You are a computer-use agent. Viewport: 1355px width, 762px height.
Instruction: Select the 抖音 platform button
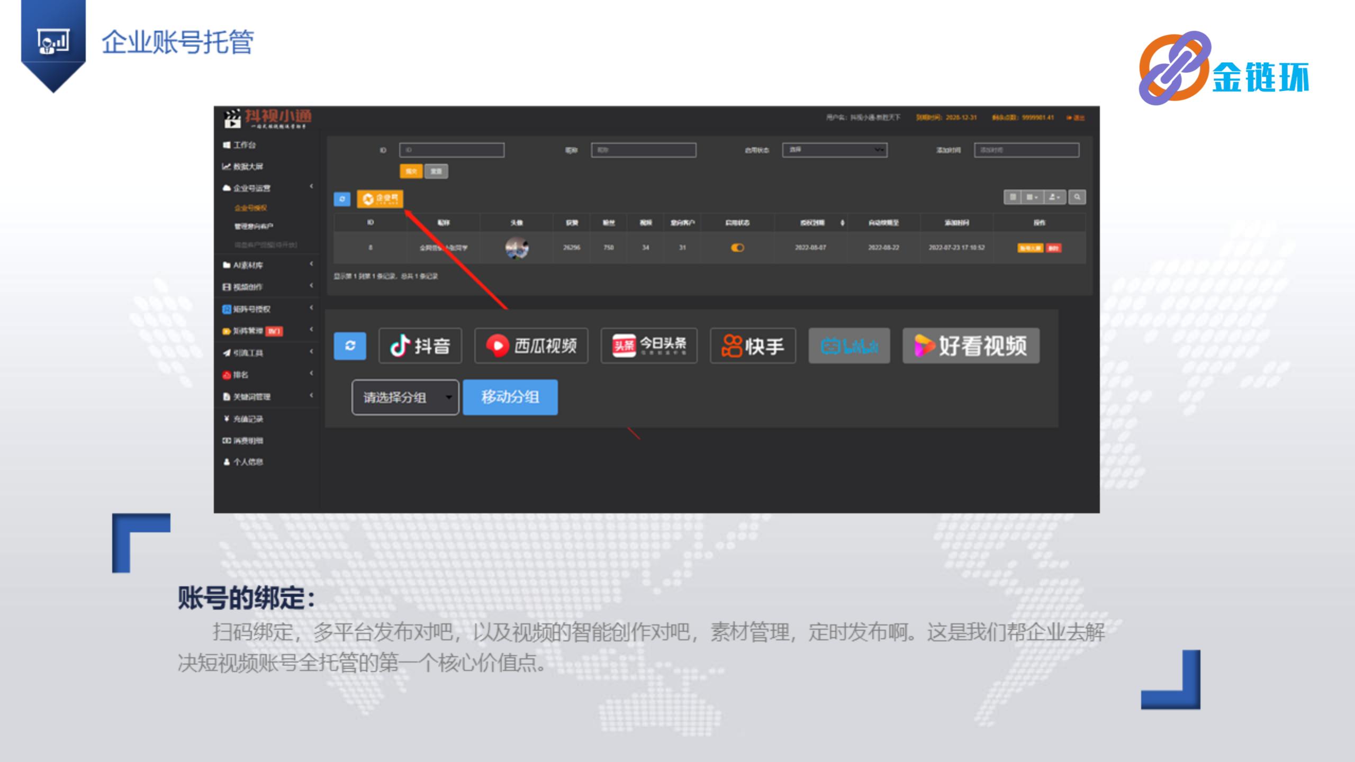[x=420, y=346]
